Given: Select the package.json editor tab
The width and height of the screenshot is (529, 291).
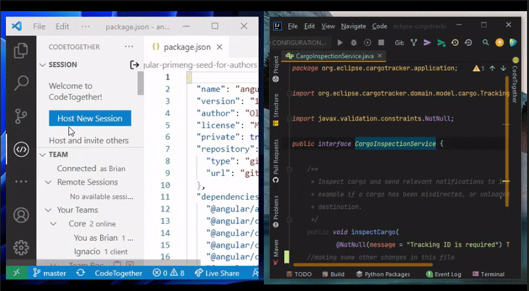Looking at the screenshot, I should click(187, 47).
